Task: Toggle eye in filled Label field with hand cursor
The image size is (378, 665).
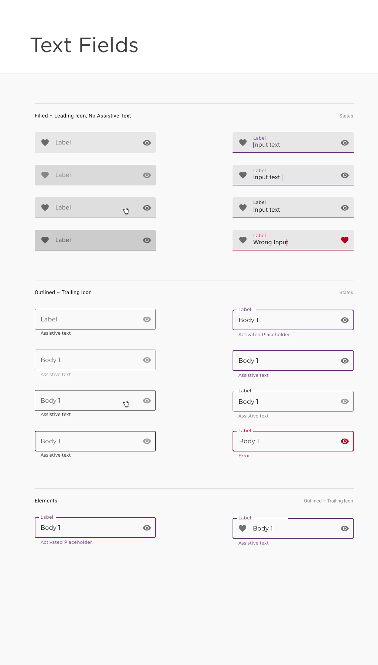Action: (147, 208)
